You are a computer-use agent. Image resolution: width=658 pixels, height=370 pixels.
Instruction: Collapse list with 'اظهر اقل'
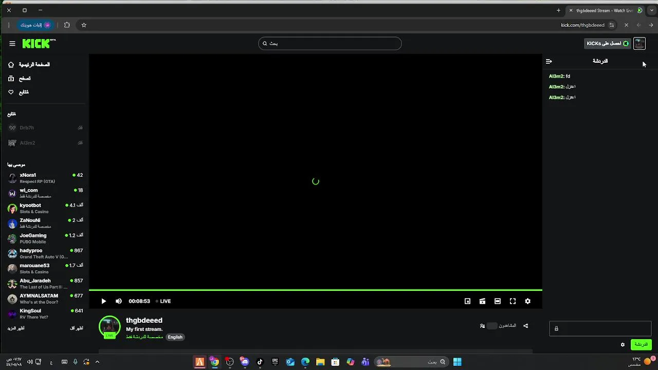(x=76, y=328)
